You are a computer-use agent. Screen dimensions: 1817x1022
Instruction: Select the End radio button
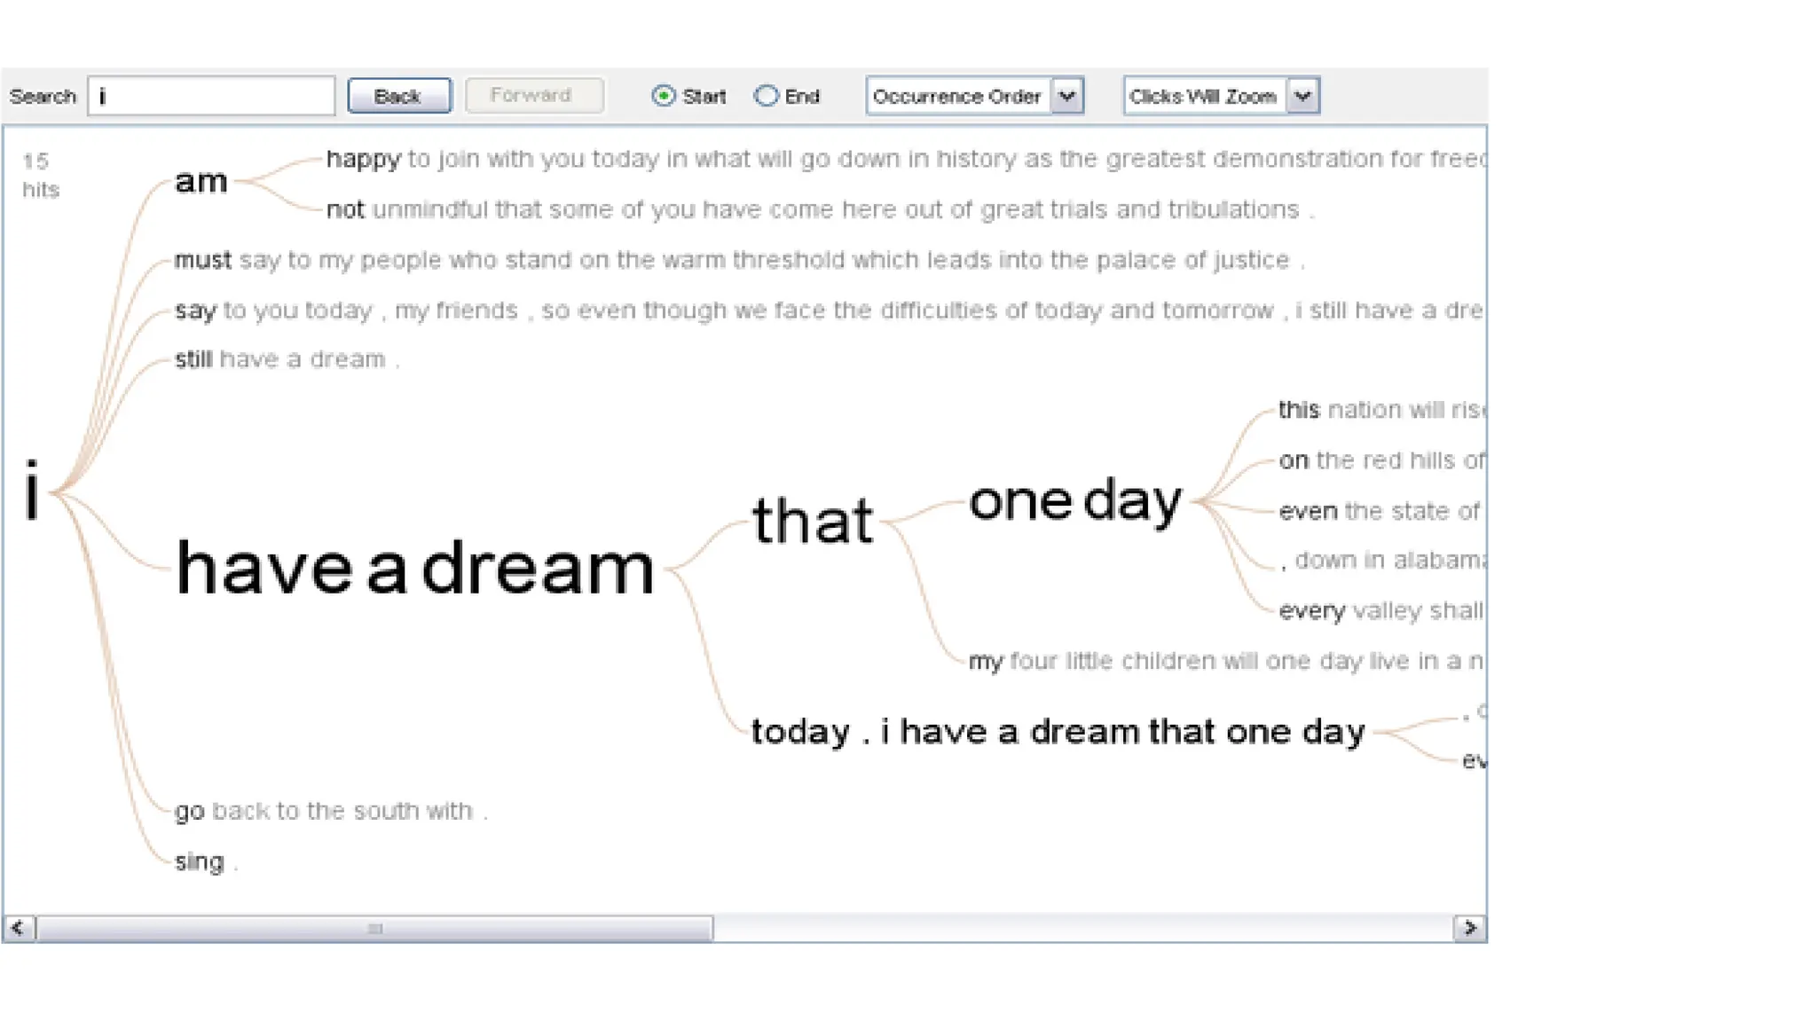pos(766,96)
